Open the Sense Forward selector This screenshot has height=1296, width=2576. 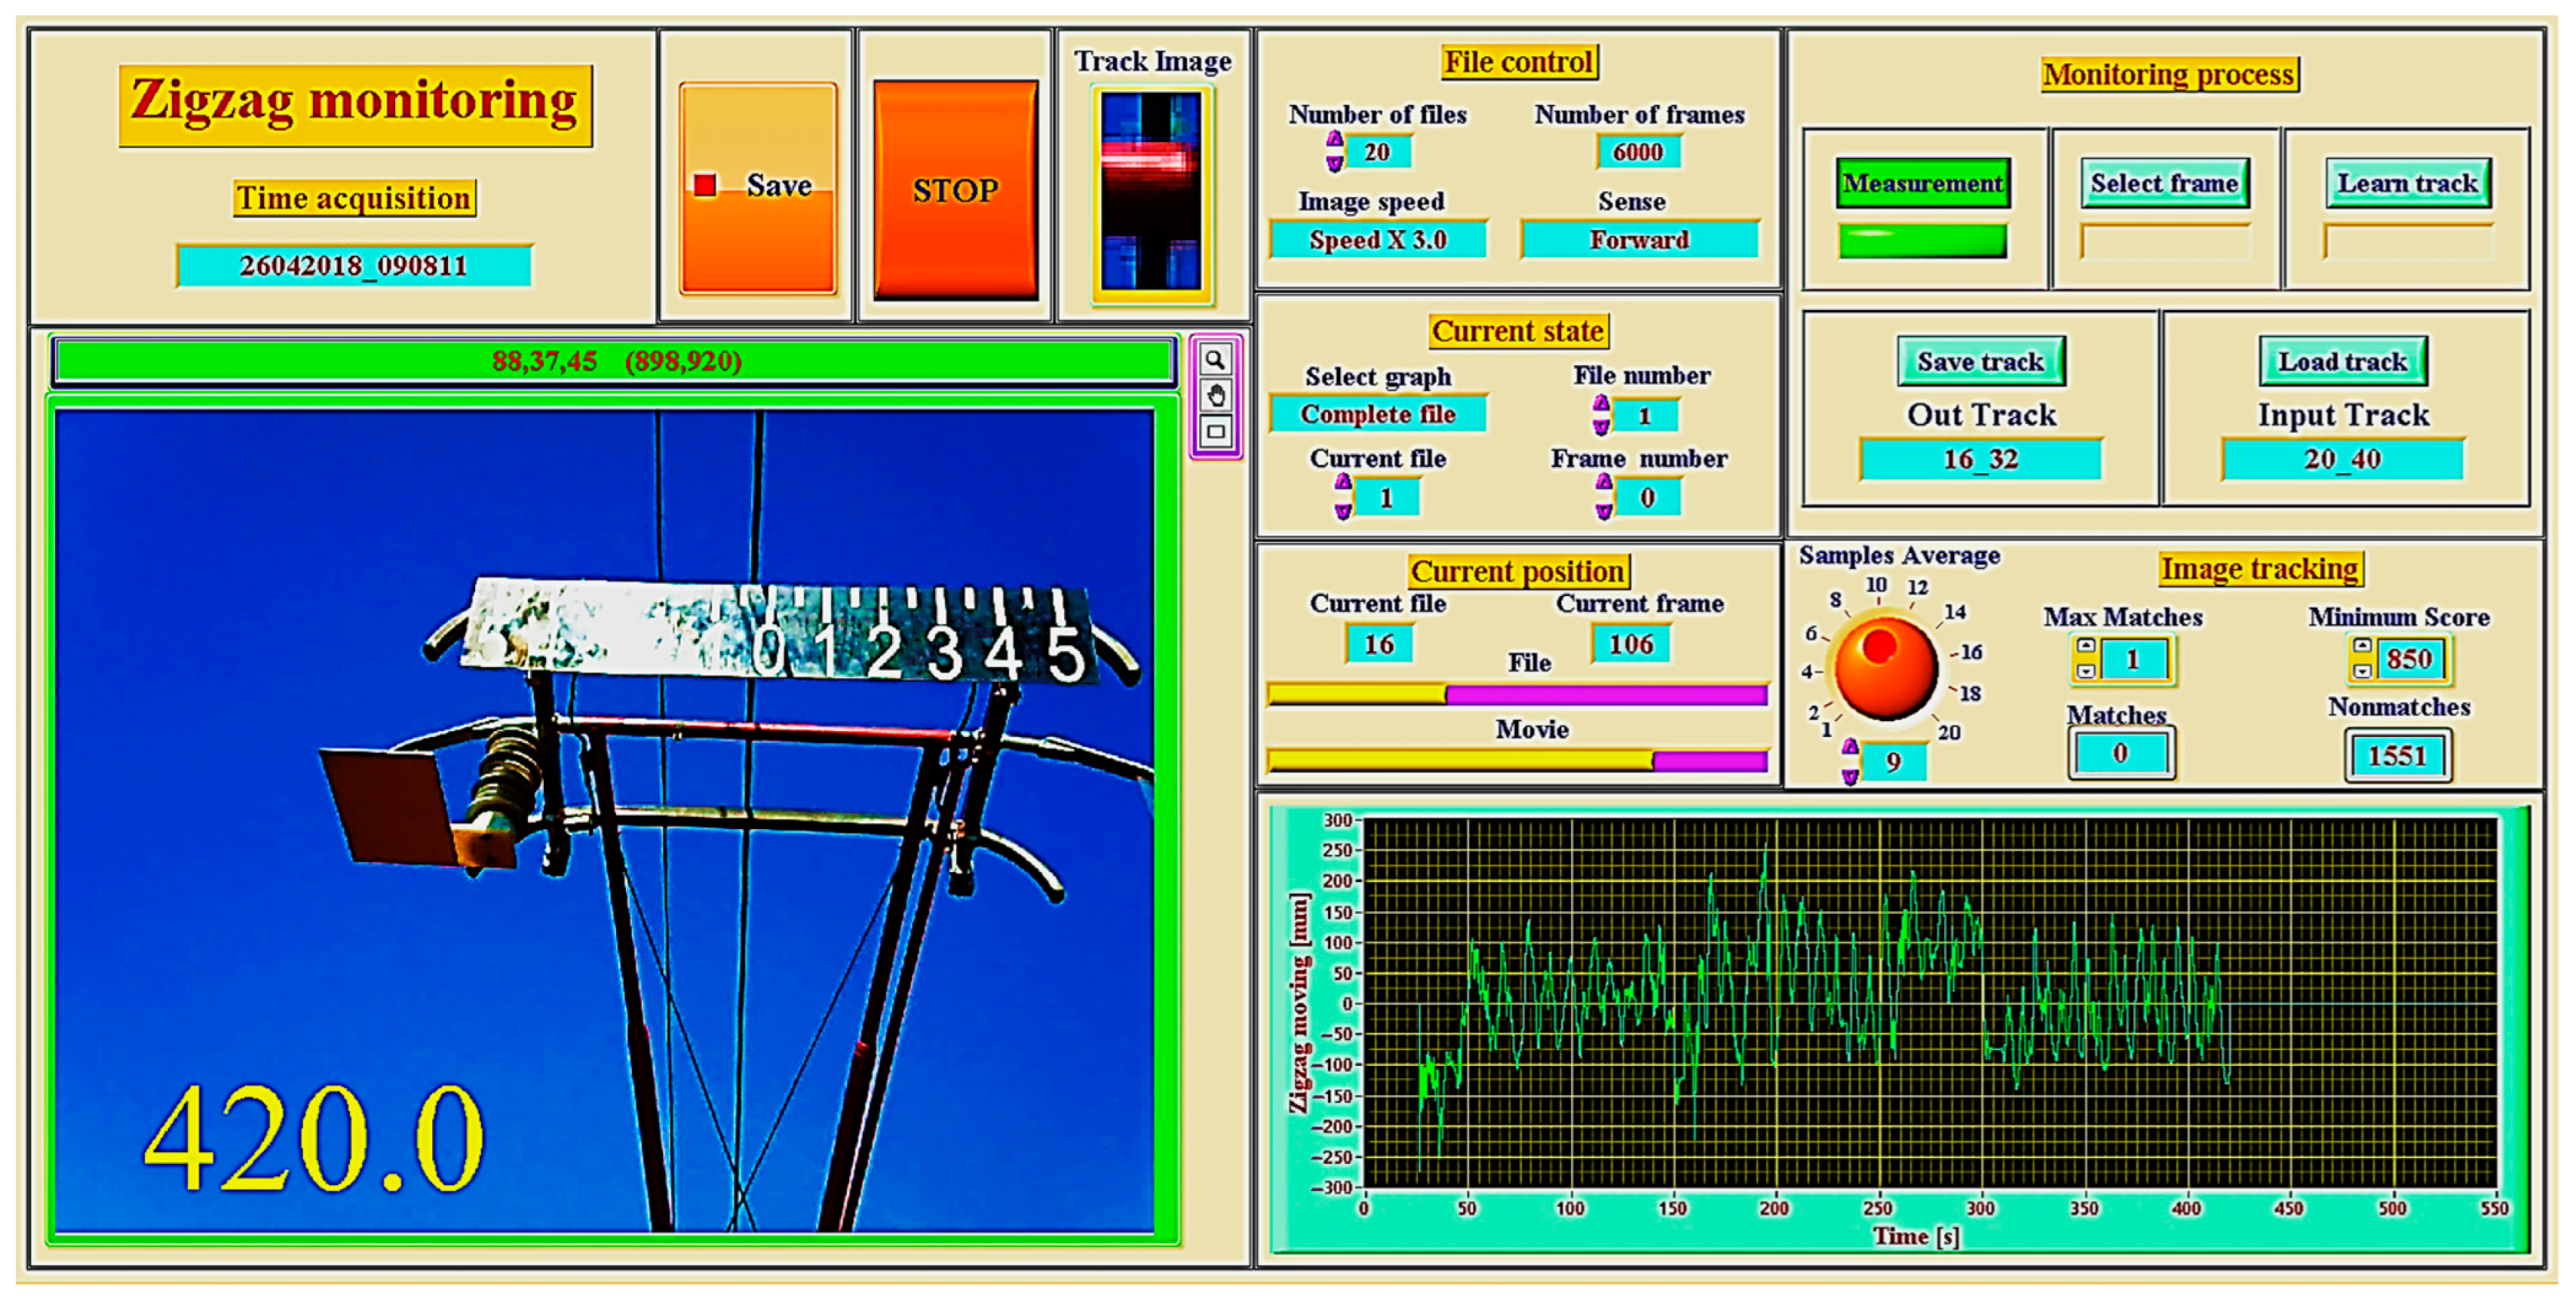1639,240
